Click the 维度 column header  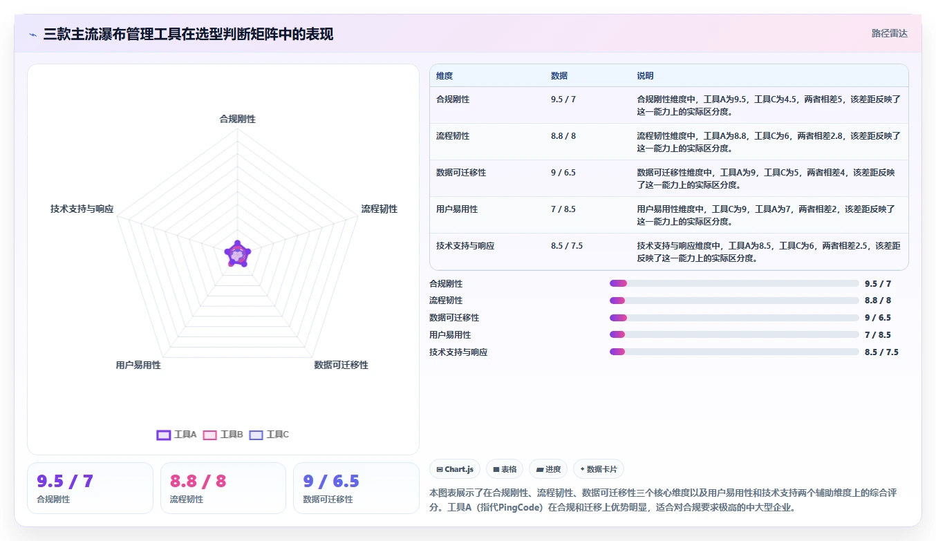coord(444,76)
